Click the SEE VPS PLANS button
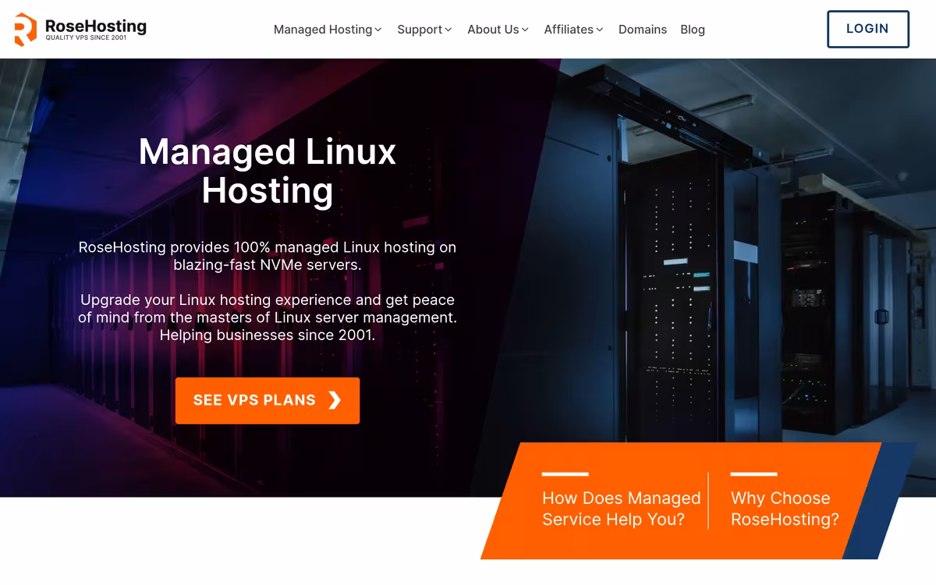This screenshot has height=585, width=936. [x=268, y=401]
